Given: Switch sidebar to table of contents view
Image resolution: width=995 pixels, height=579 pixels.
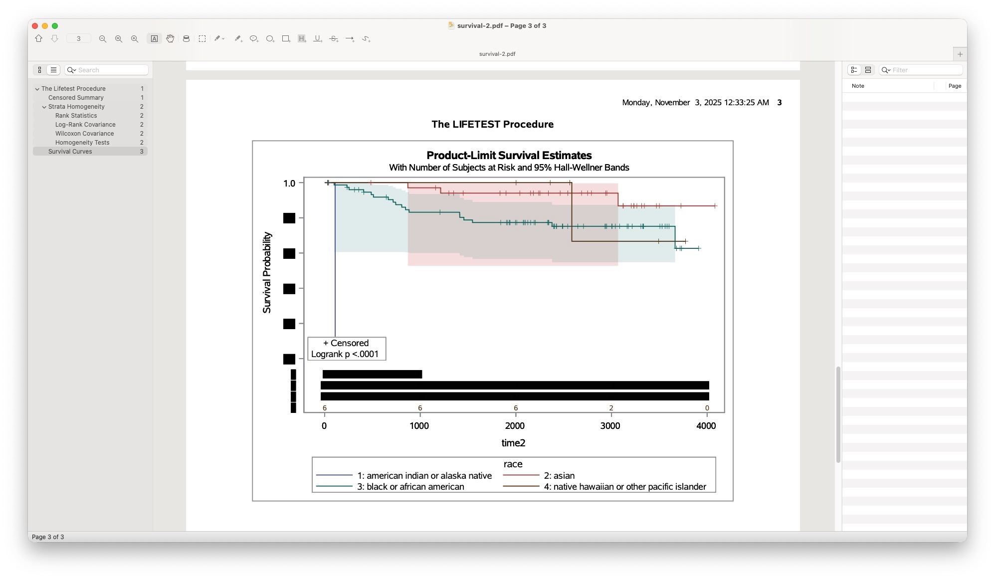Looking at the screenshot, I should pos(53,70).
